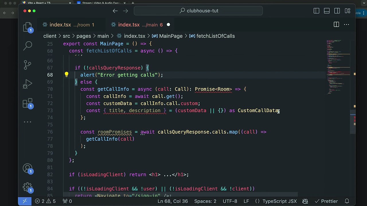Click the clubhouse-tut command center search
367x206 pixels.
point(198,11)
